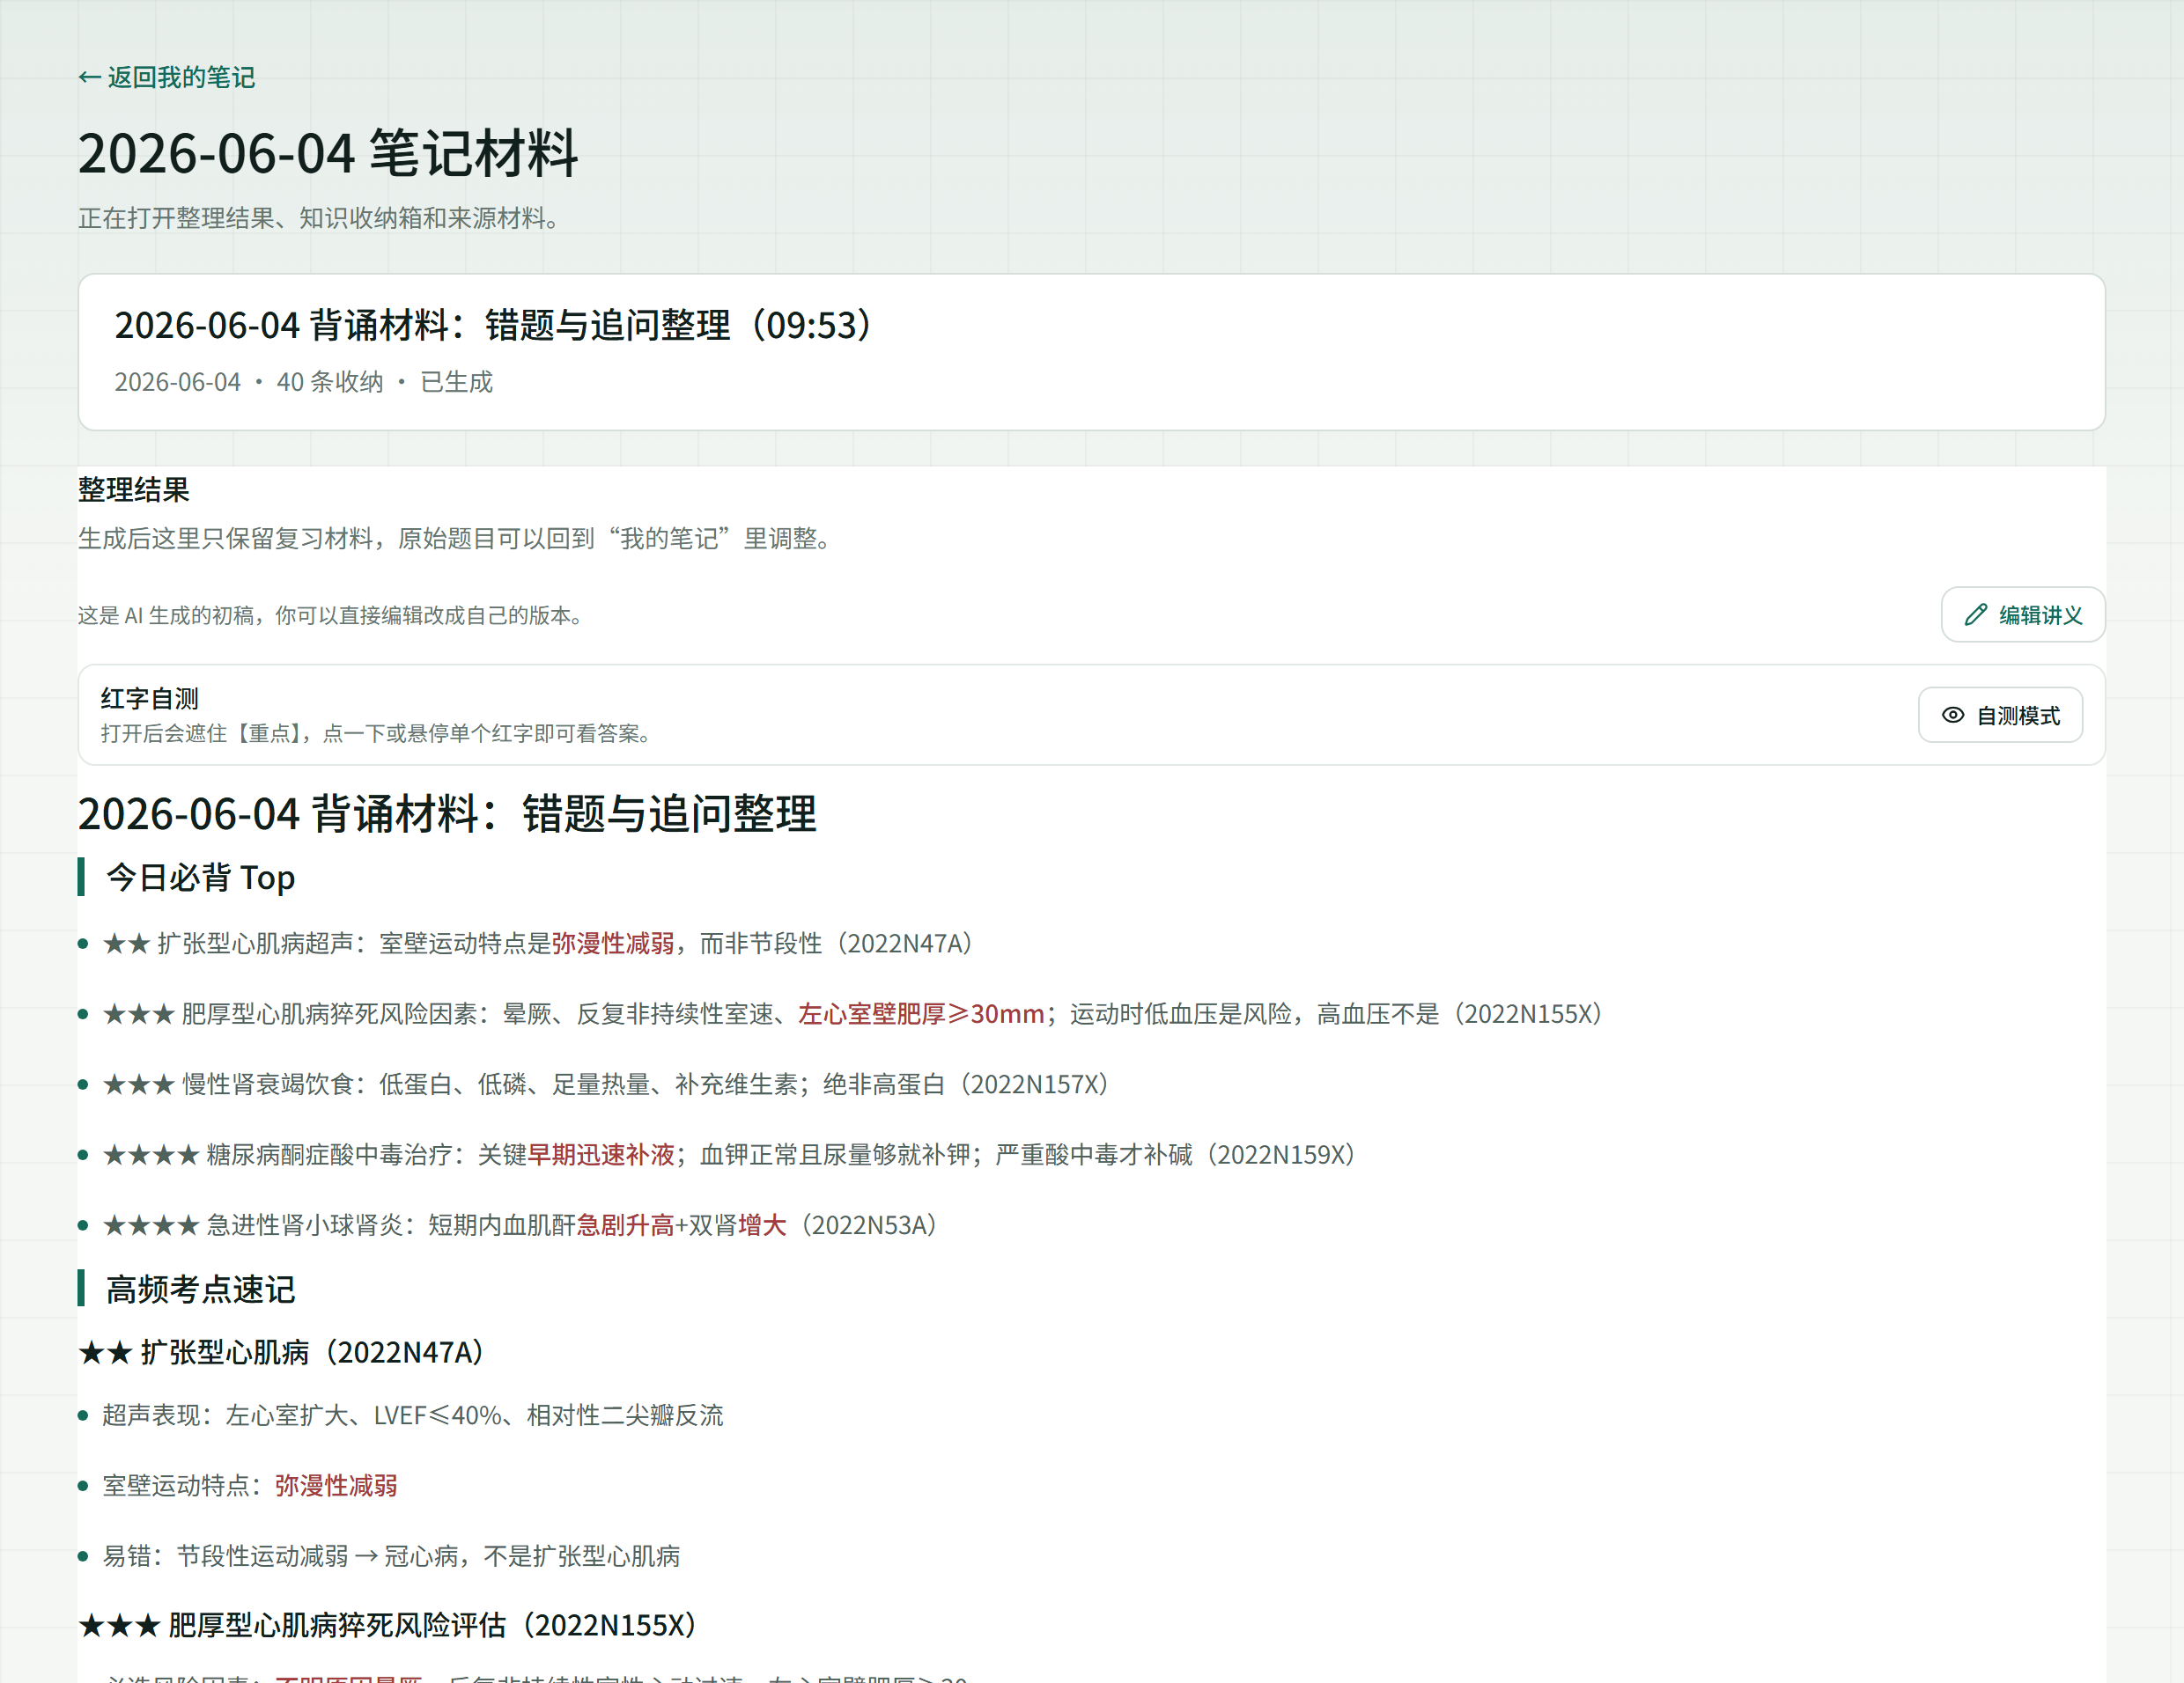
Task: Toggle the 自测模式 button
Action: click(x=2000, y=715)
